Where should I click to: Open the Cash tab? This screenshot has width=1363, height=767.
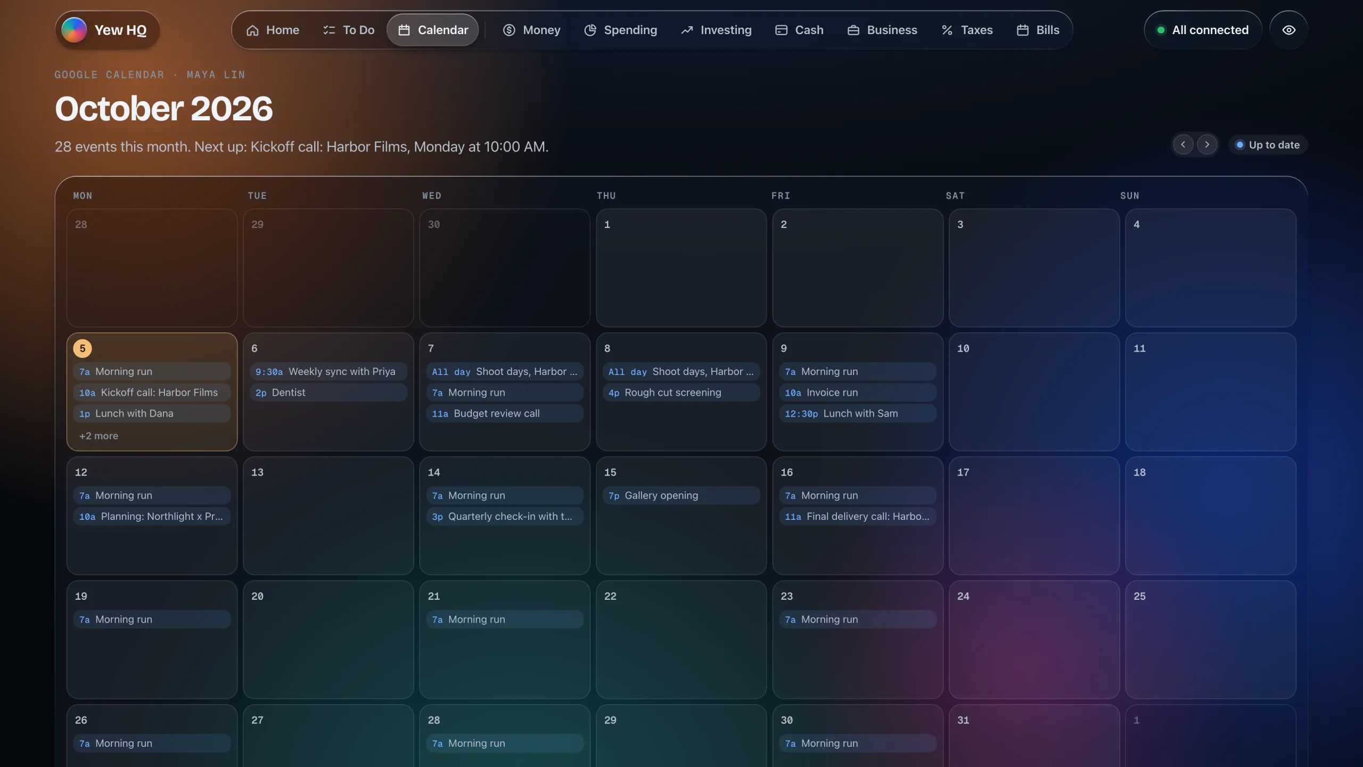pos(799,30)
